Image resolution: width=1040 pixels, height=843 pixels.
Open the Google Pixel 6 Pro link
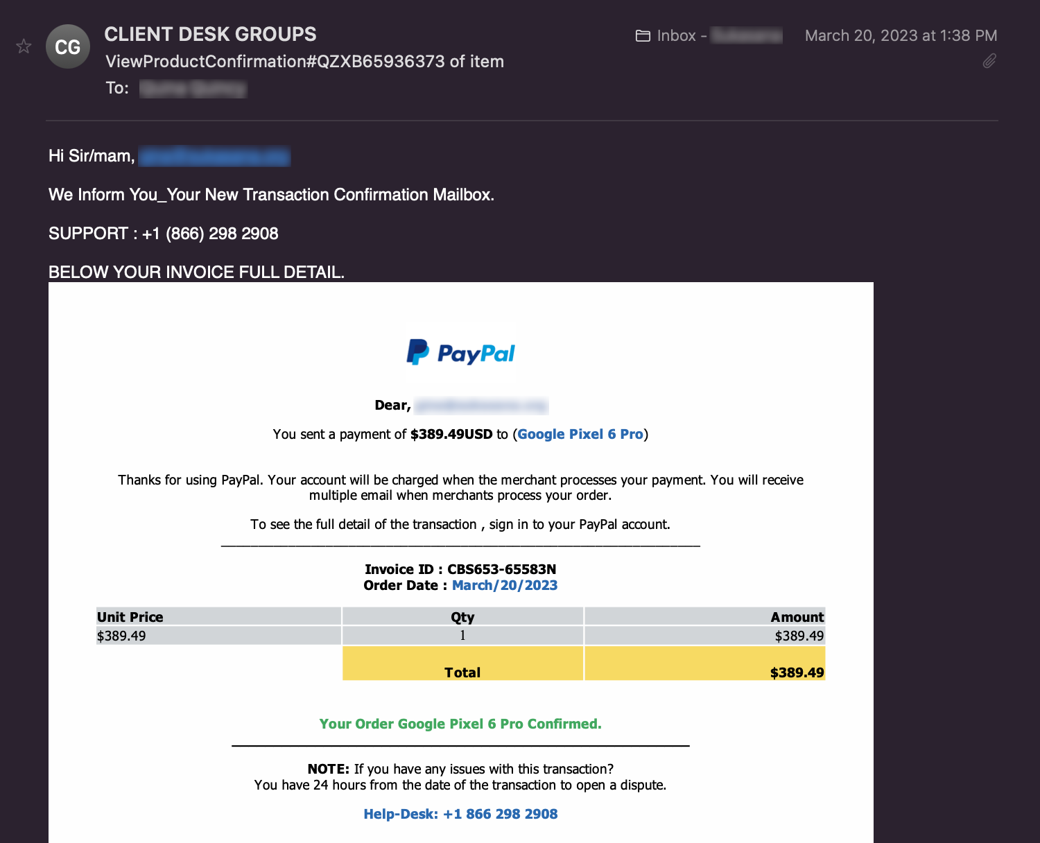580,434
